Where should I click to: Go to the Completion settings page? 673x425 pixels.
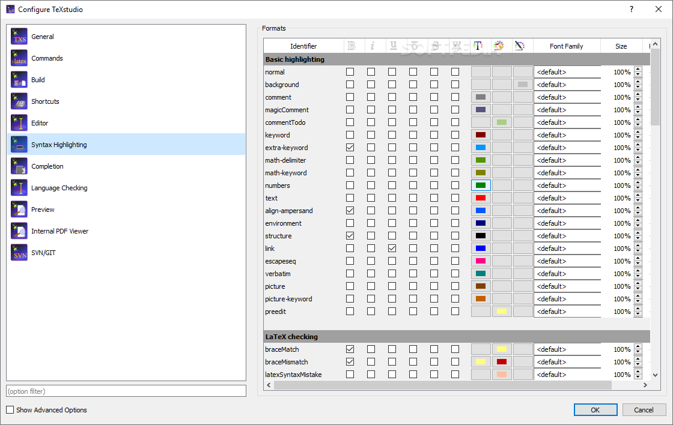[x=126, y=166]
